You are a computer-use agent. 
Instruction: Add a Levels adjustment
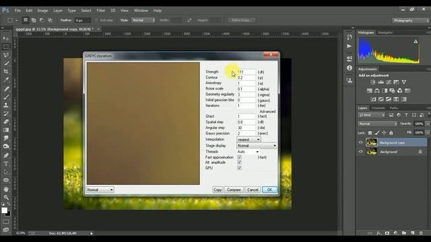click(x=380, y=82)
